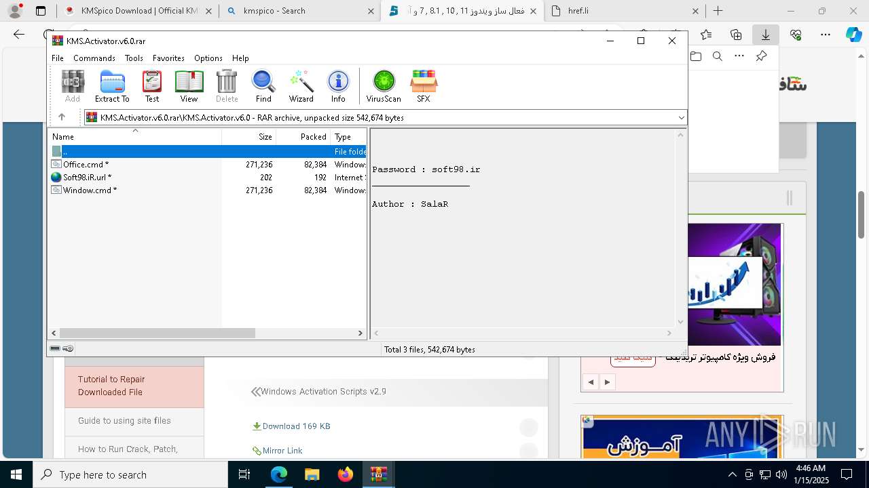This screenshot has height=488, width=869.
Task: Click the Copilot icon in Edge
Action: [x=853, y=35]
